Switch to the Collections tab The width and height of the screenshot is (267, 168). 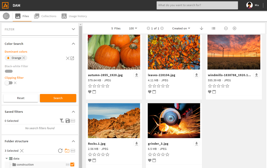[45, 16]
